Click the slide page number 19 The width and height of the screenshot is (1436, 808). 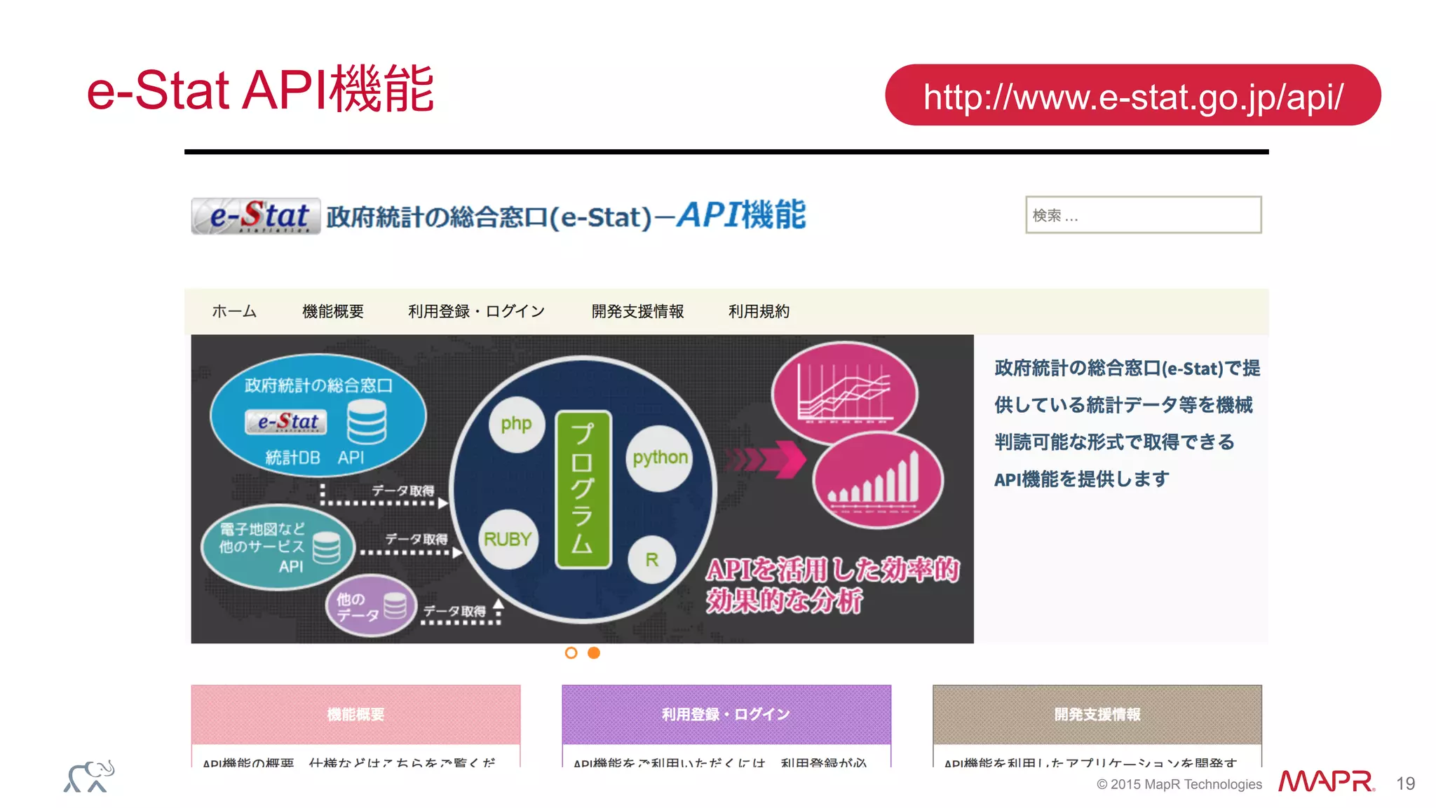(x=1405, y=783)
